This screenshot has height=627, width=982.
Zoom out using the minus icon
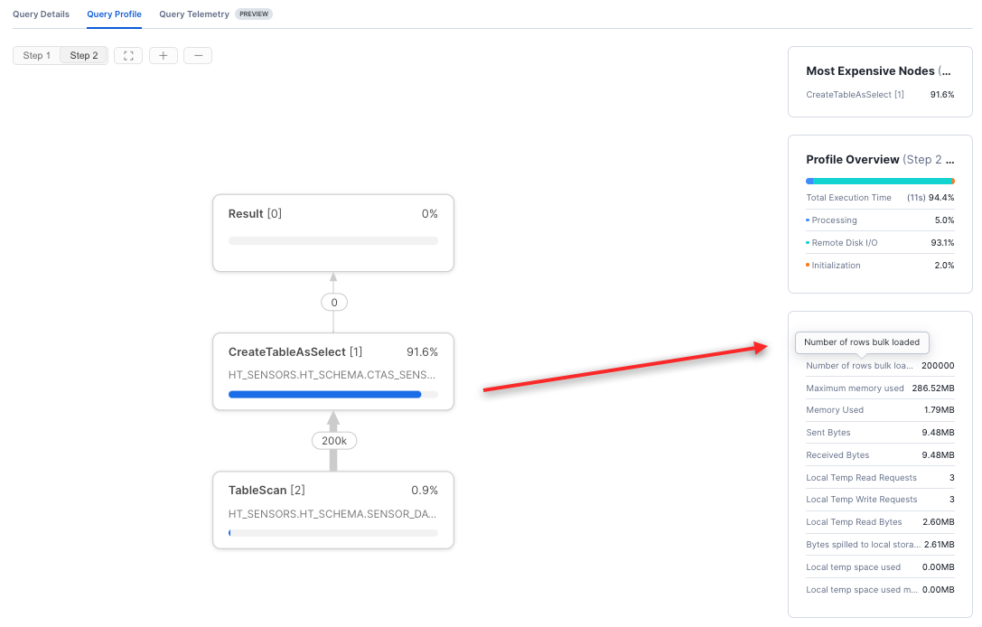click(197, 55)
